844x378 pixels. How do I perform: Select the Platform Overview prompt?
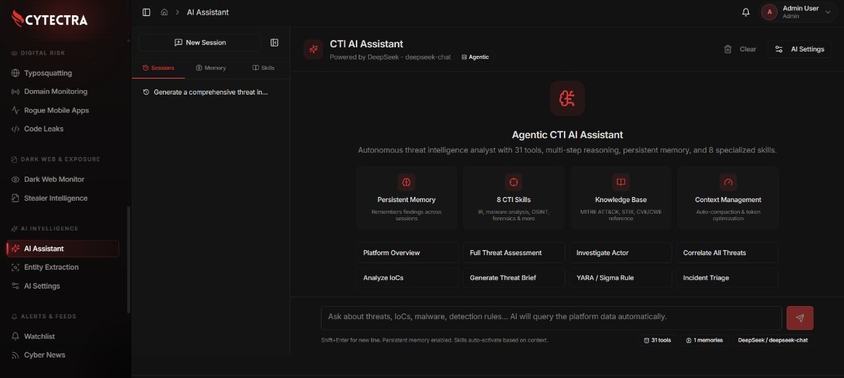pos(407,253)
